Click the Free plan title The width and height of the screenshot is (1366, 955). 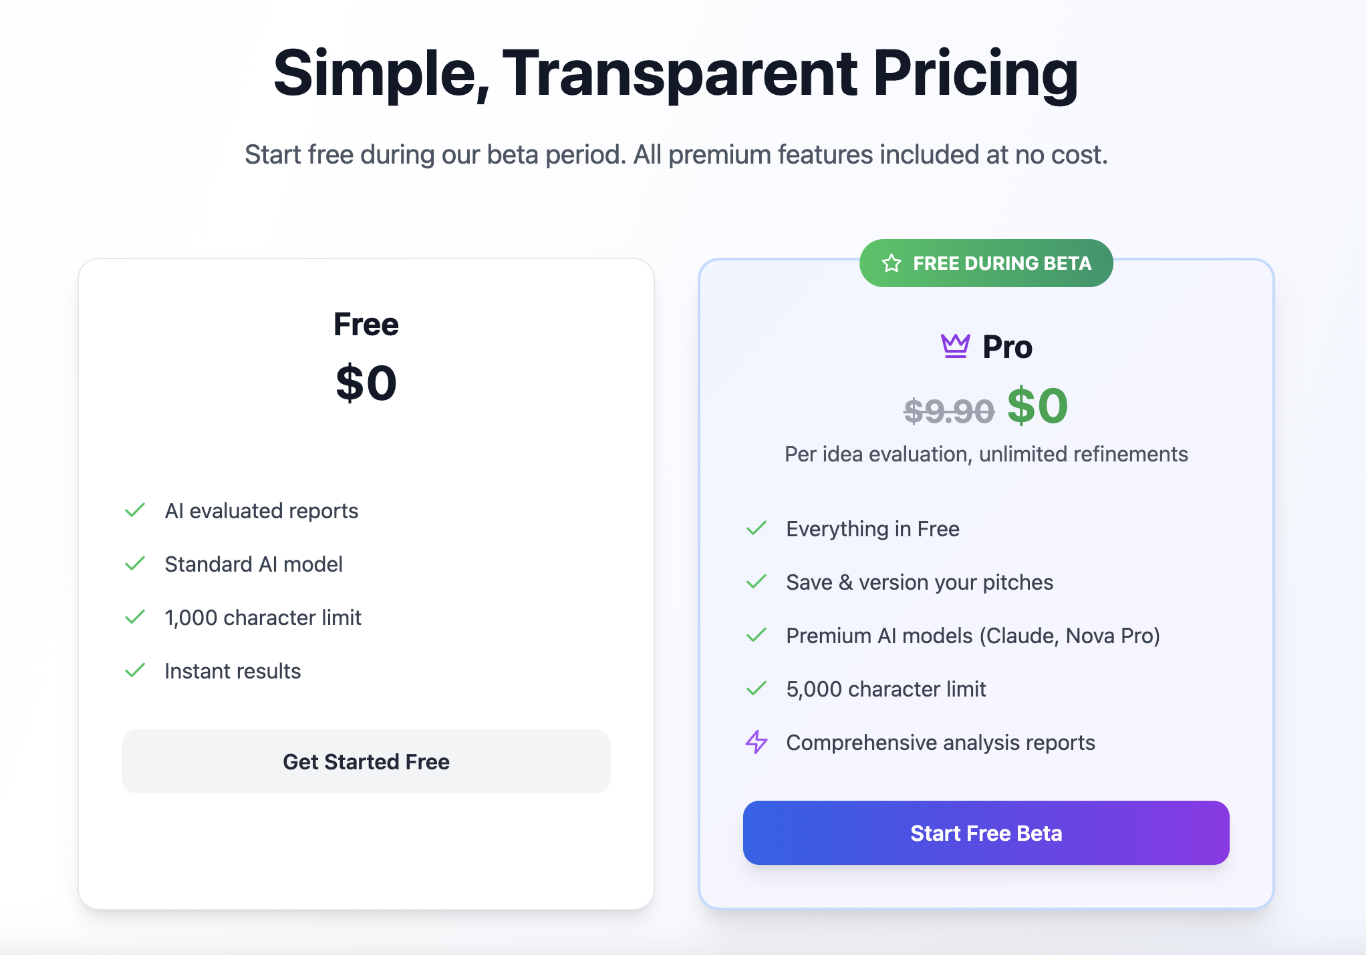coord(366,325)
